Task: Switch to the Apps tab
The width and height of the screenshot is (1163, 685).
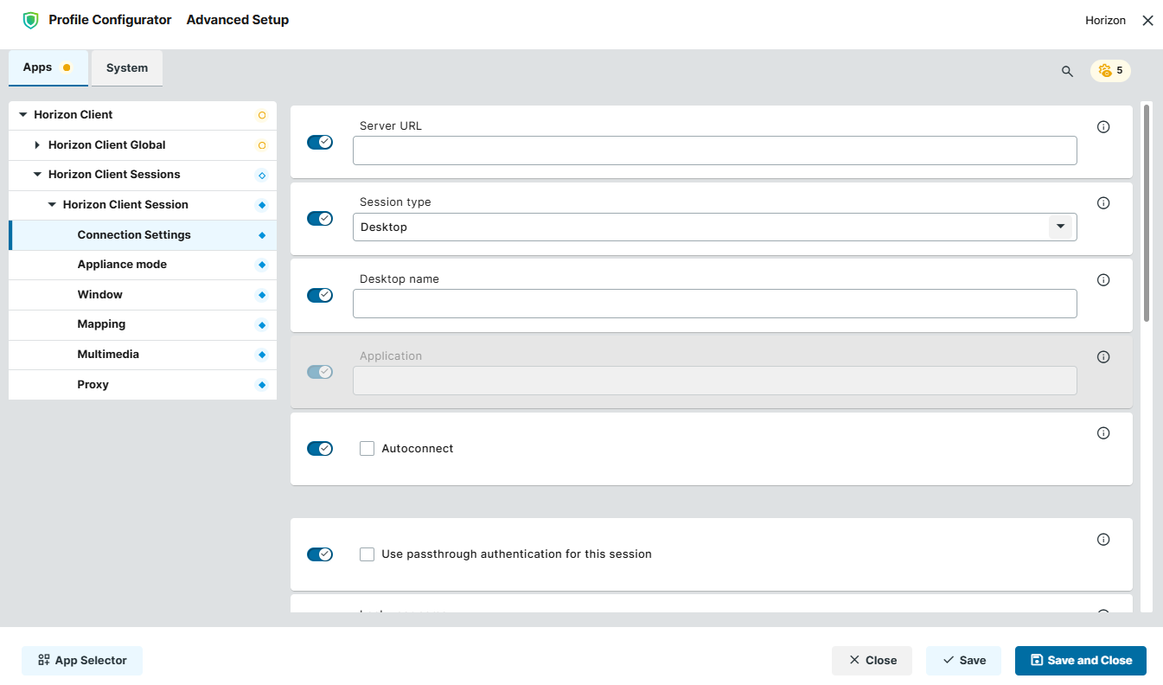Action: click(48, 67)
